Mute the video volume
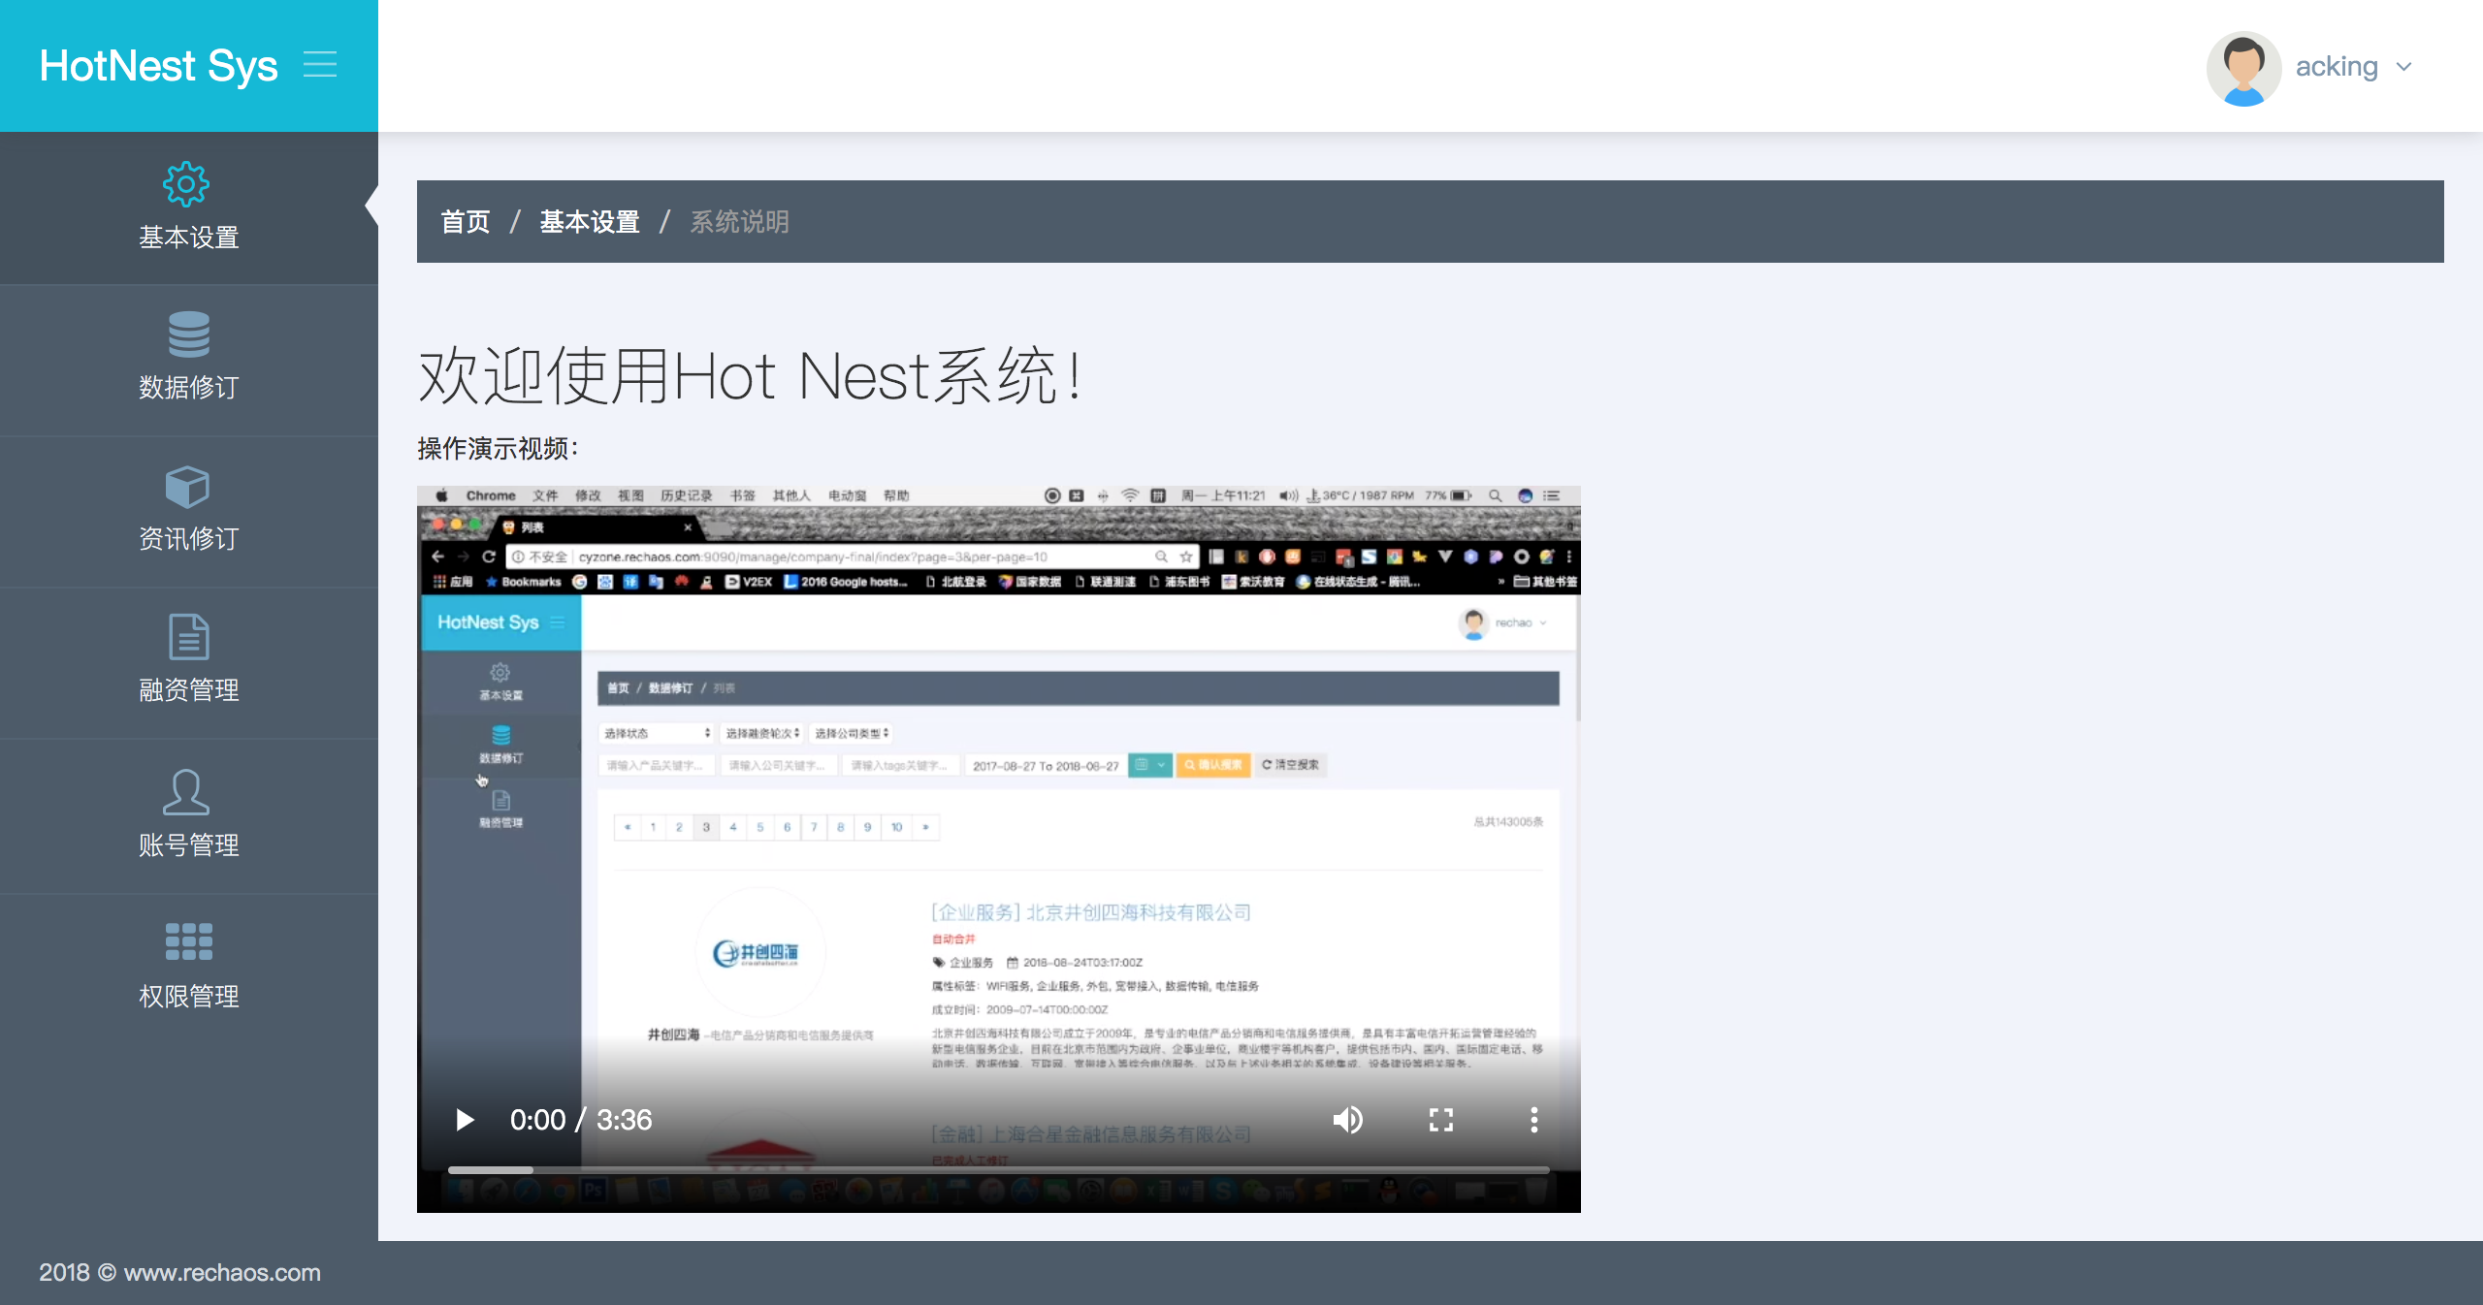The width and height of the screenshot is (2483, 1305). point(1347,1120)
